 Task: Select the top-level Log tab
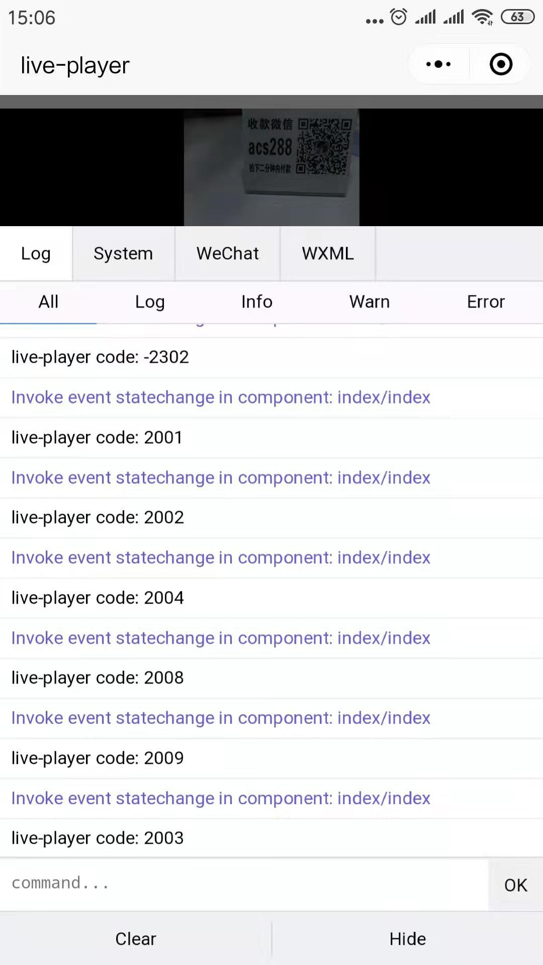36,253
